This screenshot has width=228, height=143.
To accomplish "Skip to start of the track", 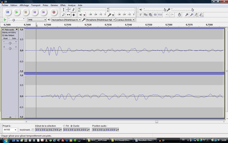I will tap(34, 12).
